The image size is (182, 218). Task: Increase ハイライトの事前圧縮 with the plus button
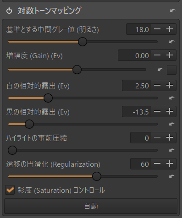[170, 138]
